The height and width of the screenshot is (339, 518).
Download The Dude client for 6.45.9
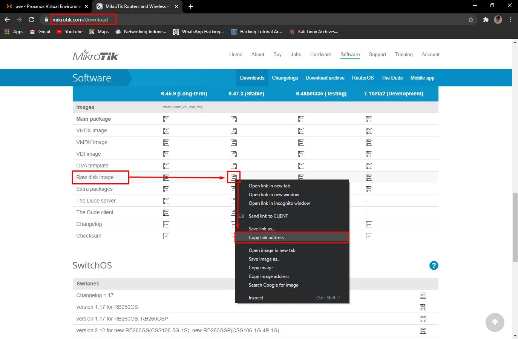[x=166, y=213]
